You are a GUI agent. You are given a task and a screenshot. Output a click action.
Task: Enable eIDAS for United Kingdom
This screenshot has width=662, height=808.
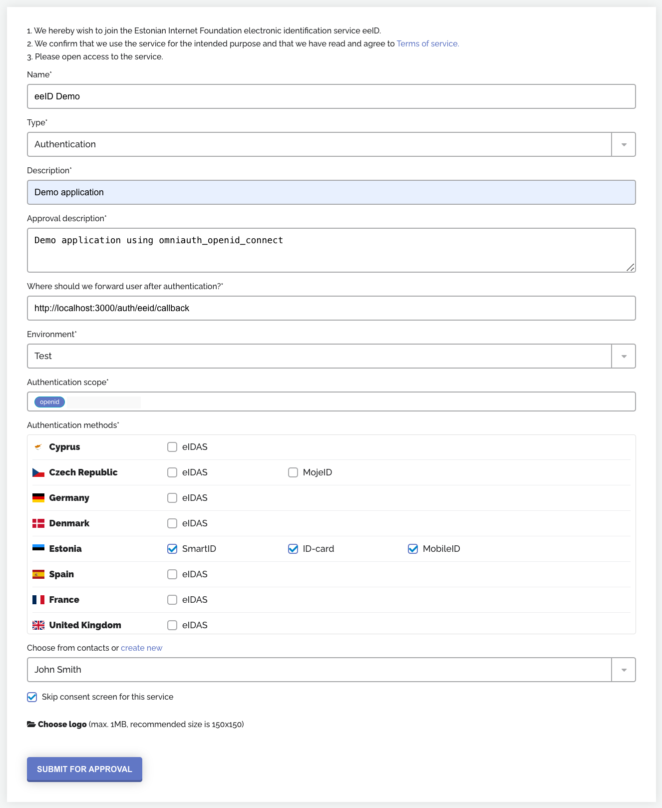pos(172,625)
